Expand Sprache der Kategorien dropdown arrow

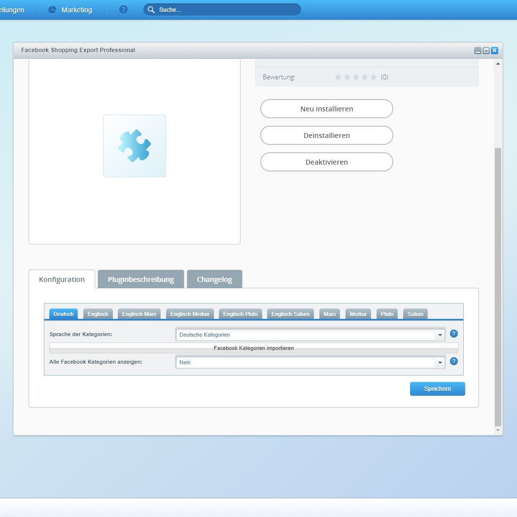click(440, 335)
